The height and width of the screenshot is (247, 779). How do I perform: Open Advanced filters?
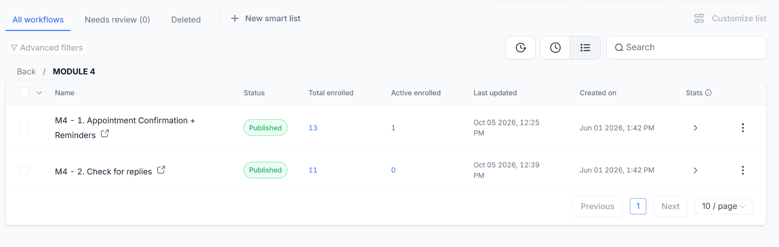pos(47,47)
